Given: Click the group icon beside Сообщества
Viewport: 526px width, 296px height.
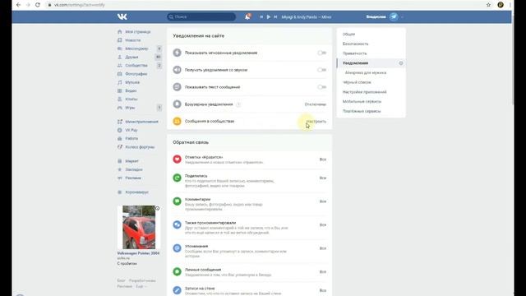Looking at the screenshot, I should point(120,66).
